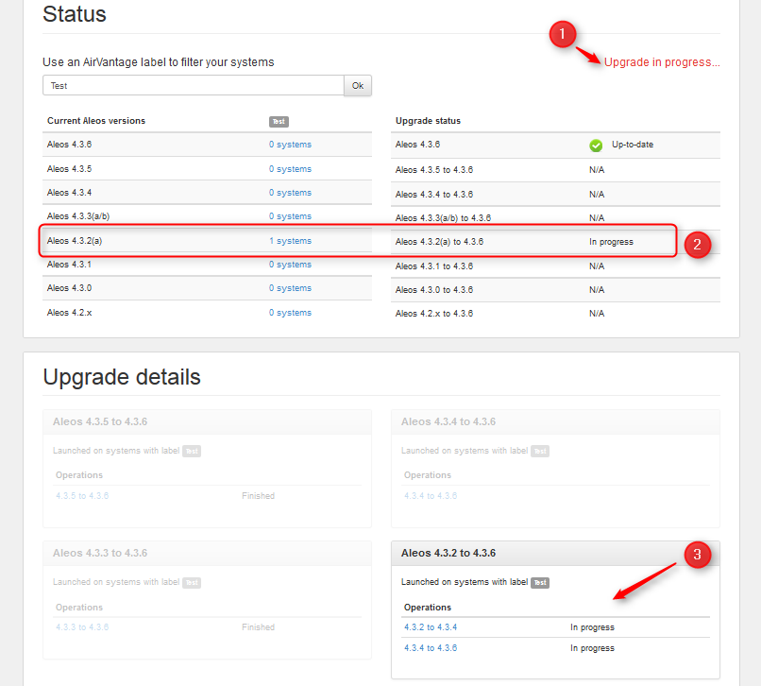The height and width of the screenshot is (686, 761).
Task: Open the 0 systems link for Aleos 4.3.4
Action: coord(290,193)
